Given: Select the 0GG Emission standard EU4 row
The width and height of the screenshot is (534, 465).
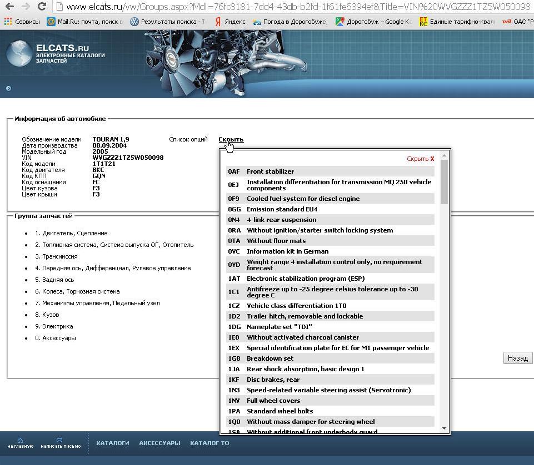Looking at the screenshot, I should 330,209.
